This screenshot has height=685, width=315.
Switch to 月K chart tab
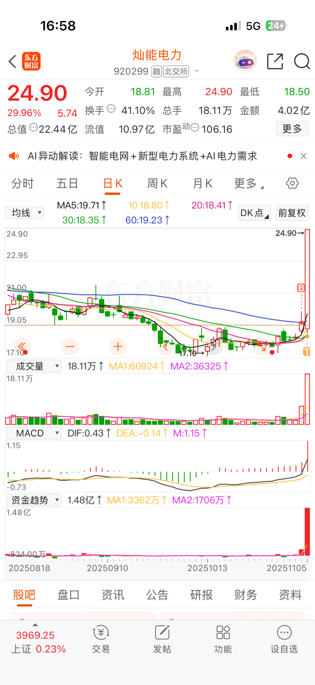[x=202, y=183]
